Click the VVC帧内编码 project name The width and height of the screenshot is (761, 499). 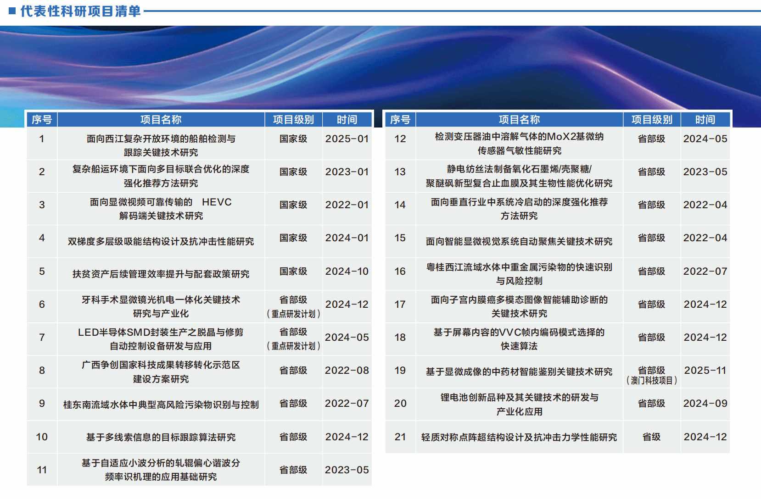[519, 339]
